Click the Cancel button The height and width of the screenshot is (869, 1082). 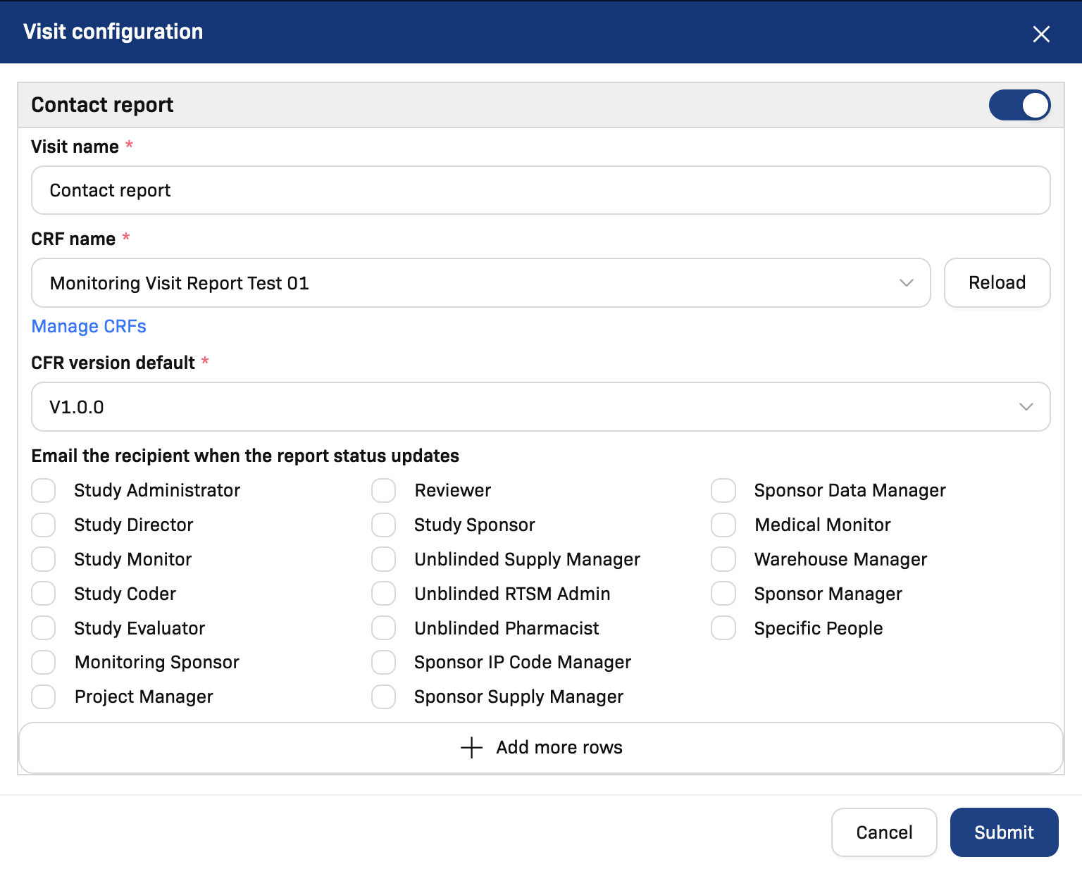[x=884, y=832]
